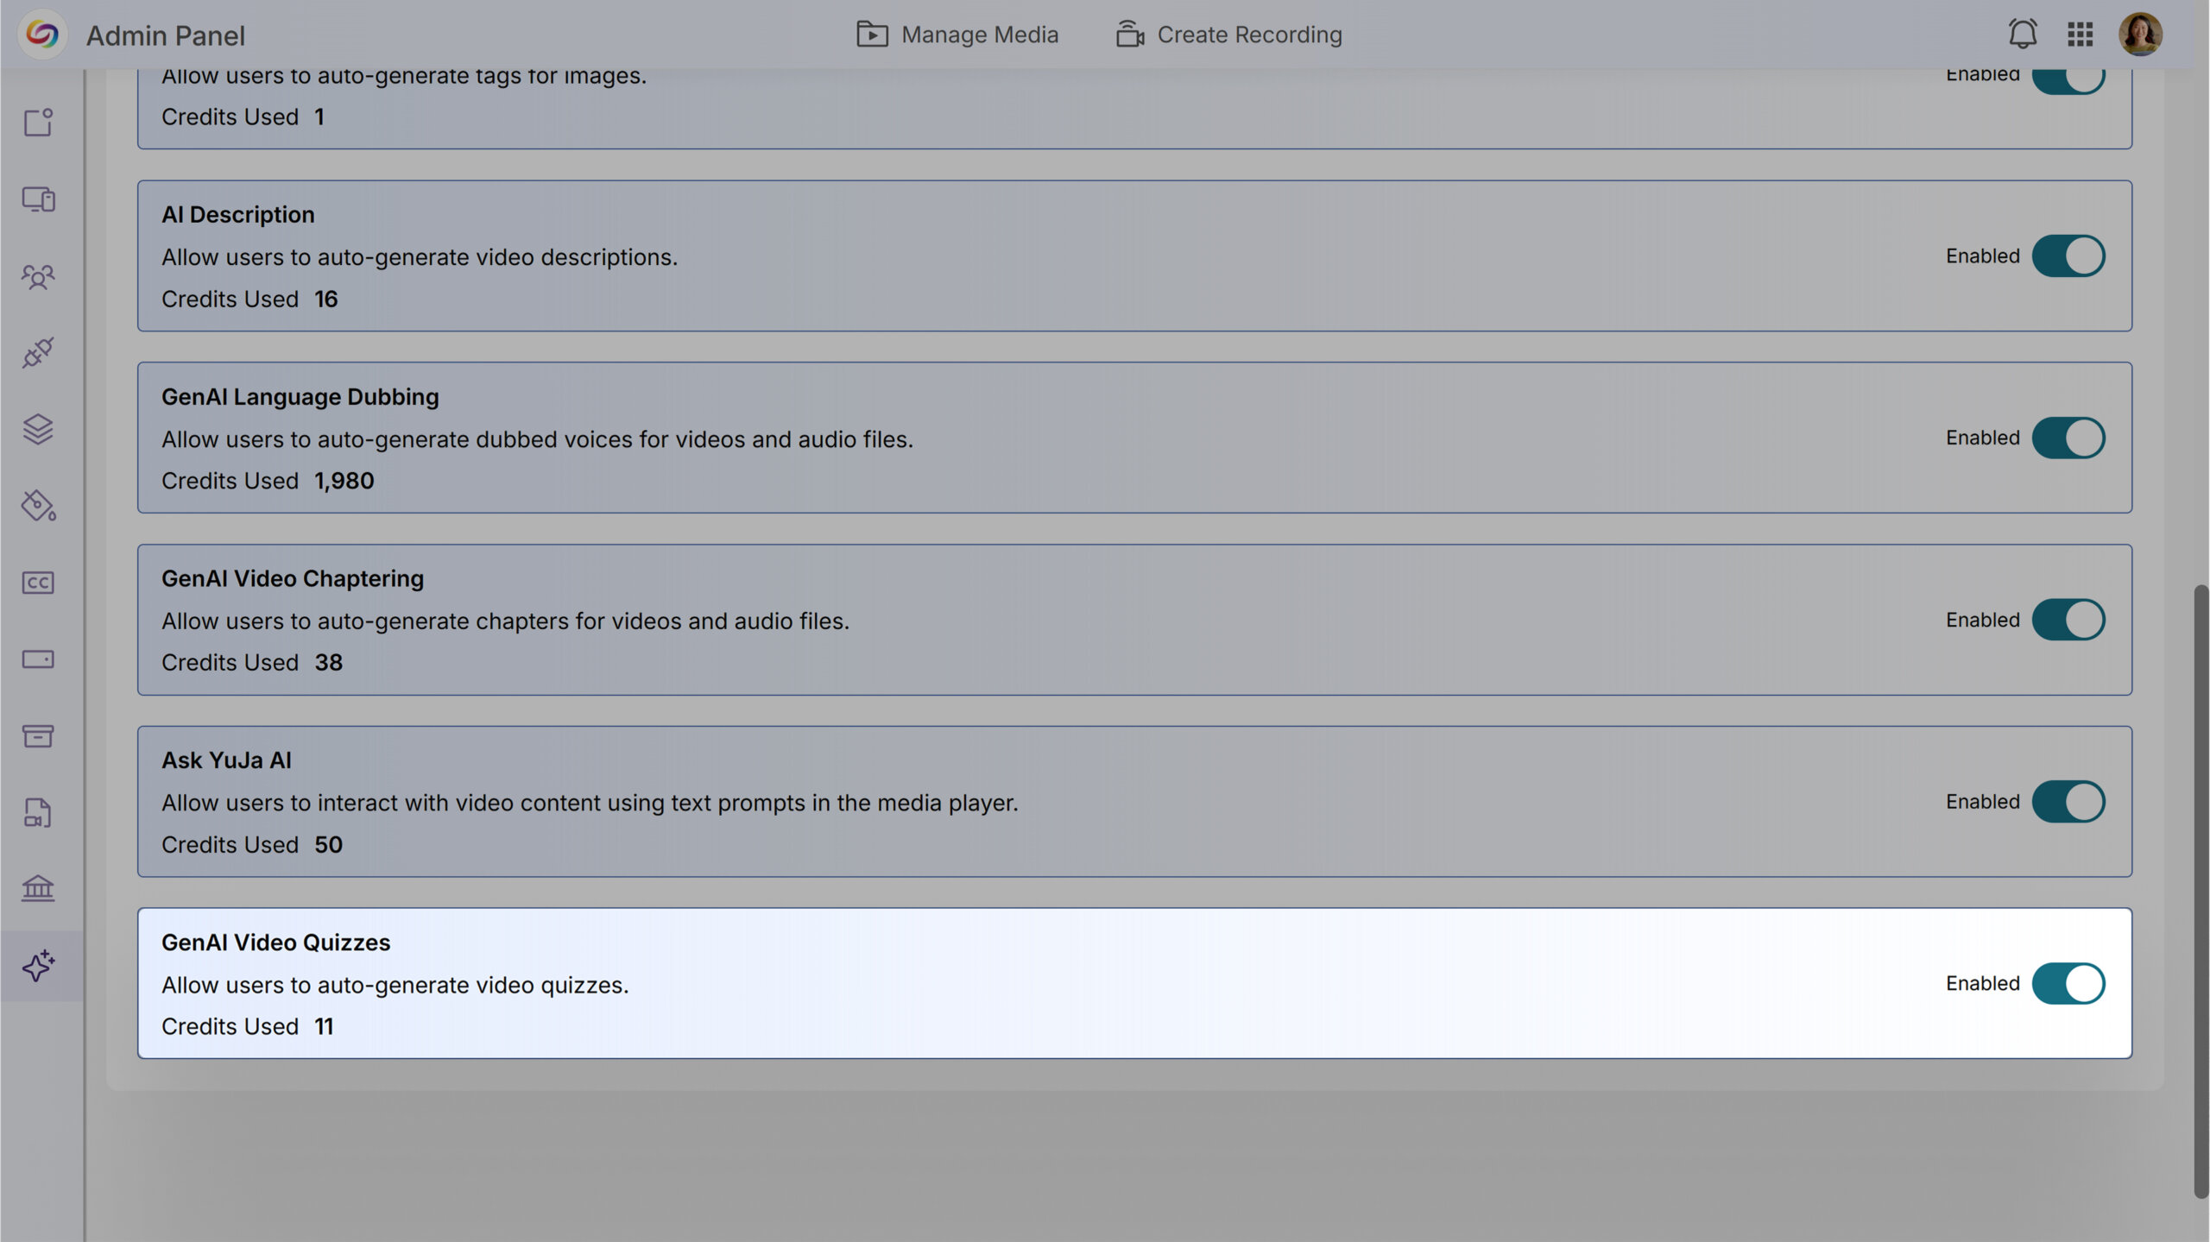Click the credits used value 50
Viewport: 2210px width, 1242px height.
(329, 844)
